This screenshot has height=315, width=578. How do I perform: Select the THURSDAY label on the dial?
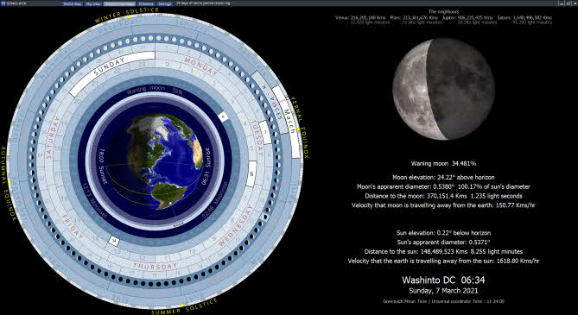(155, 266)
